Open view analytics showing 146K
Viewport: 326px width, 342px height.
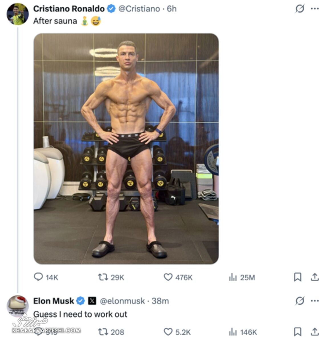[233, 332]
